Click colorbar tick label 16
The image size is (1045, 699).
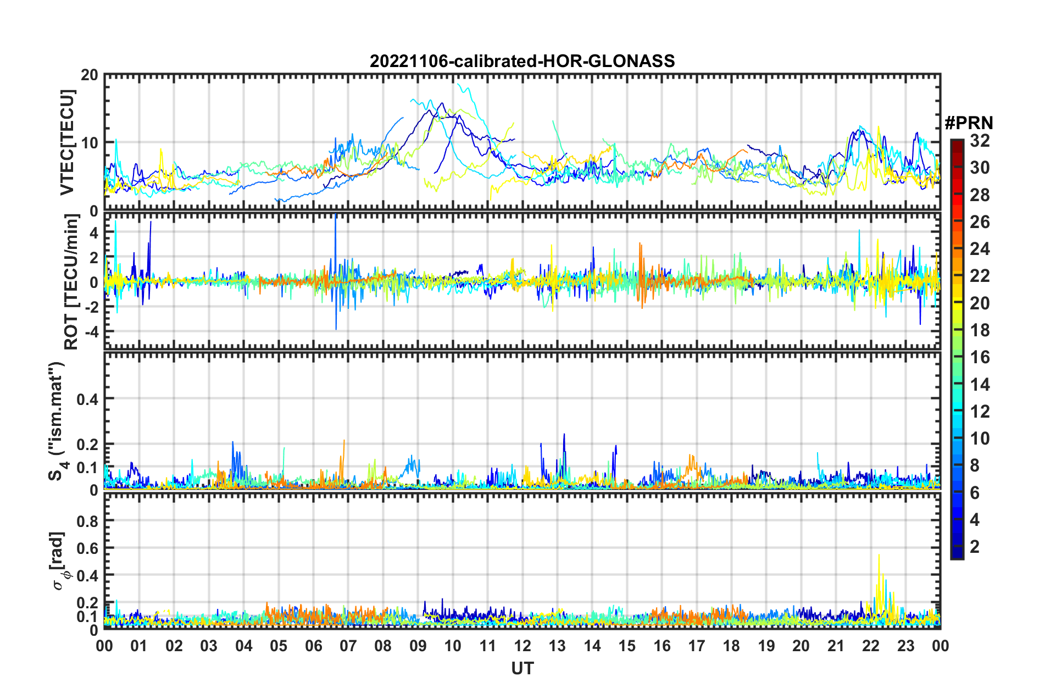click(x=980, y=358)
